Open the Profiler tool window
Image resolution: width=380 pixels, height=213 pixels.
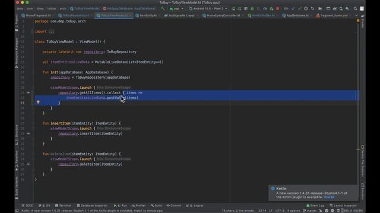(138, 205)
